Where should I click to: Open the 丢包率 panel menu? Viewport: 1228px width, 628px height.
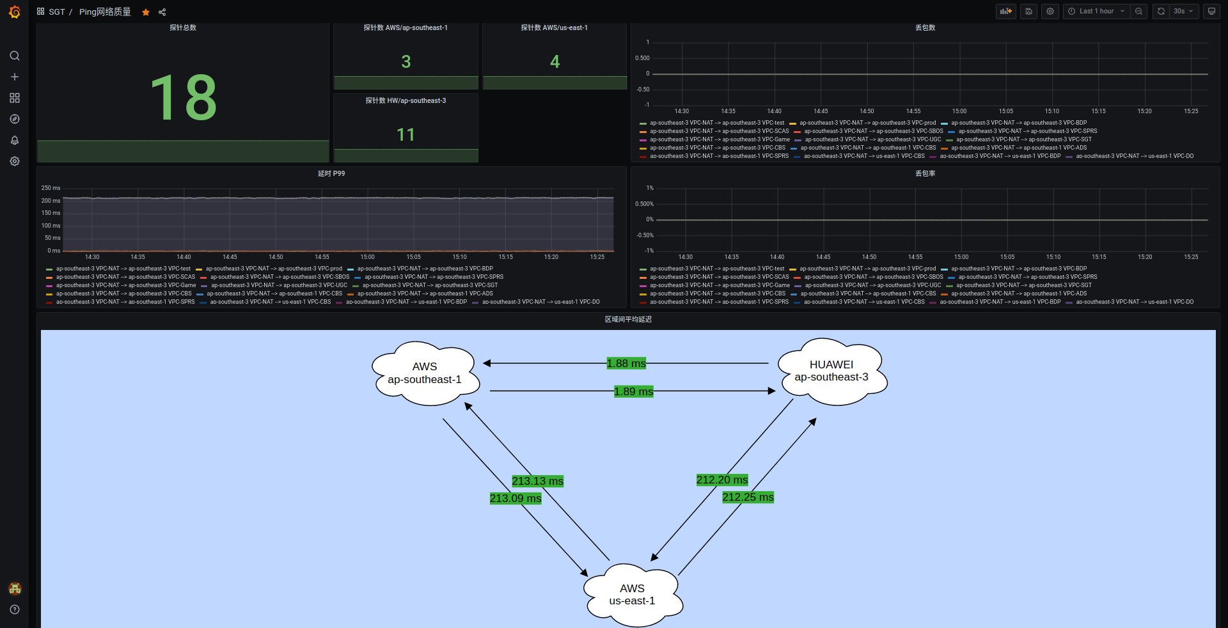(924, 173)
